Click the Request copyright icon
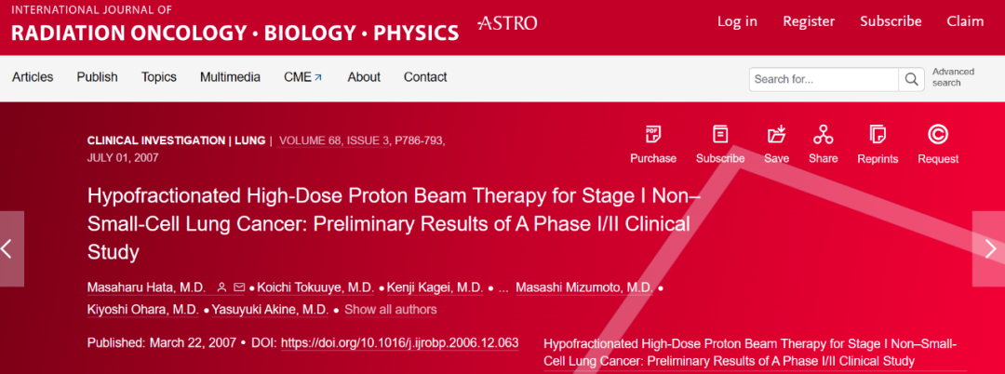The image size is (1005, 374). (x=938, y=135)
